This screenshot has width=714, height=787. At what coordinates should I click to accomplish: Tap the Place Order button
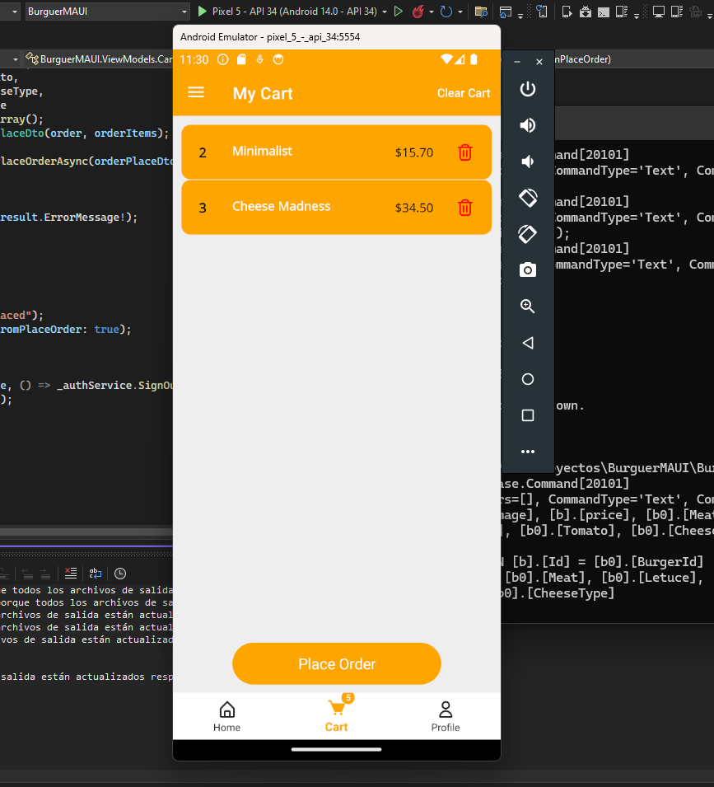(x=337, y=663)
